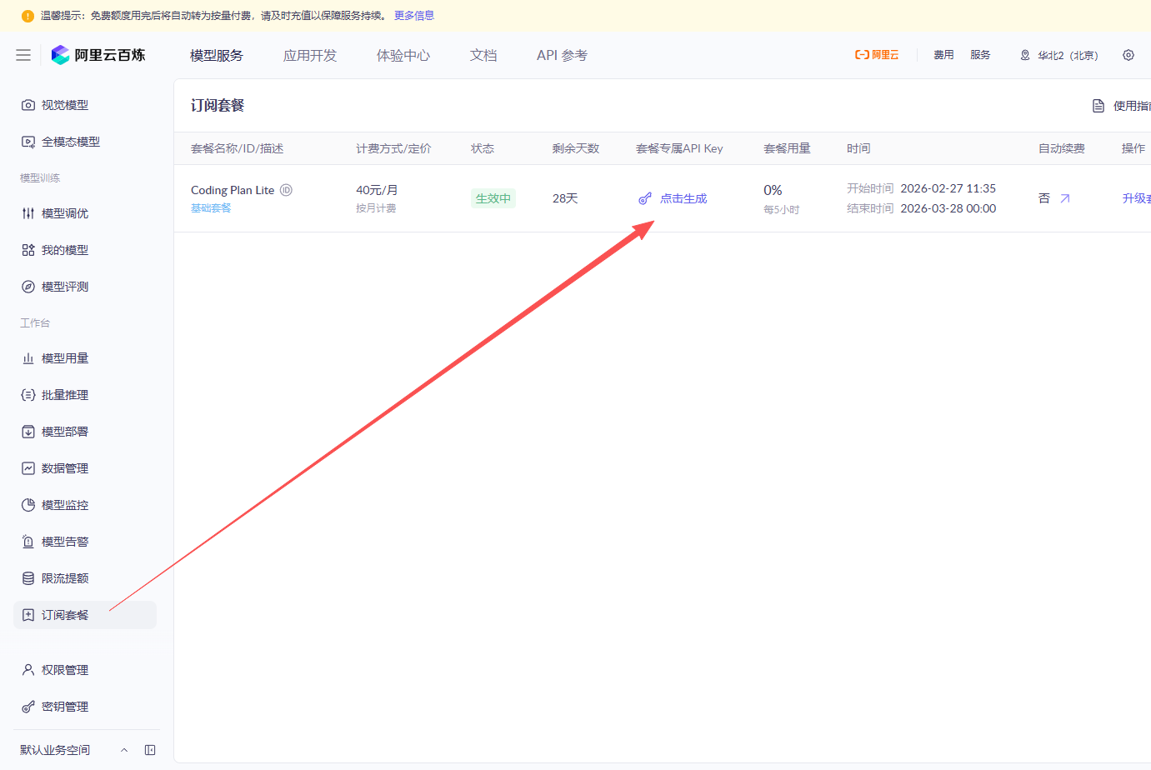Image resolution: width=1151 pixels, height=770 pixels.
Task: Open the 费用 menu in header
Action: pos(943,55)
